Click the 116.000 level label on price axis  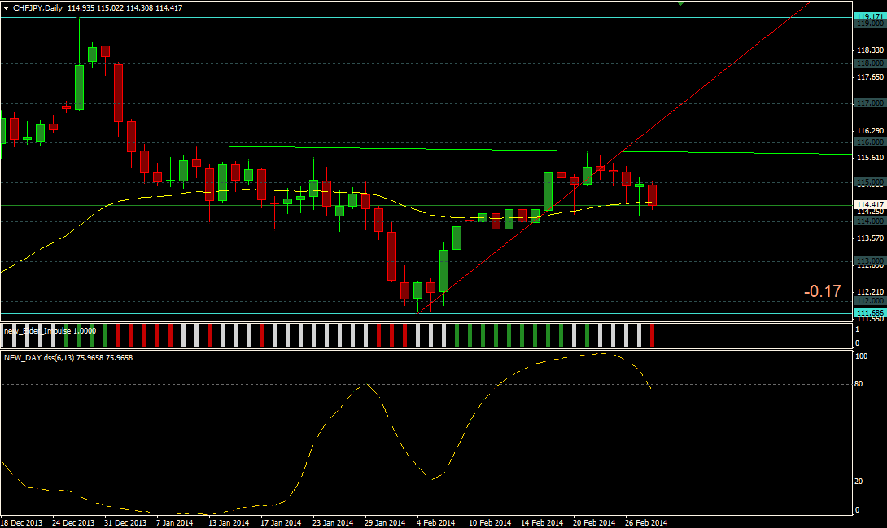coord(869,142)
